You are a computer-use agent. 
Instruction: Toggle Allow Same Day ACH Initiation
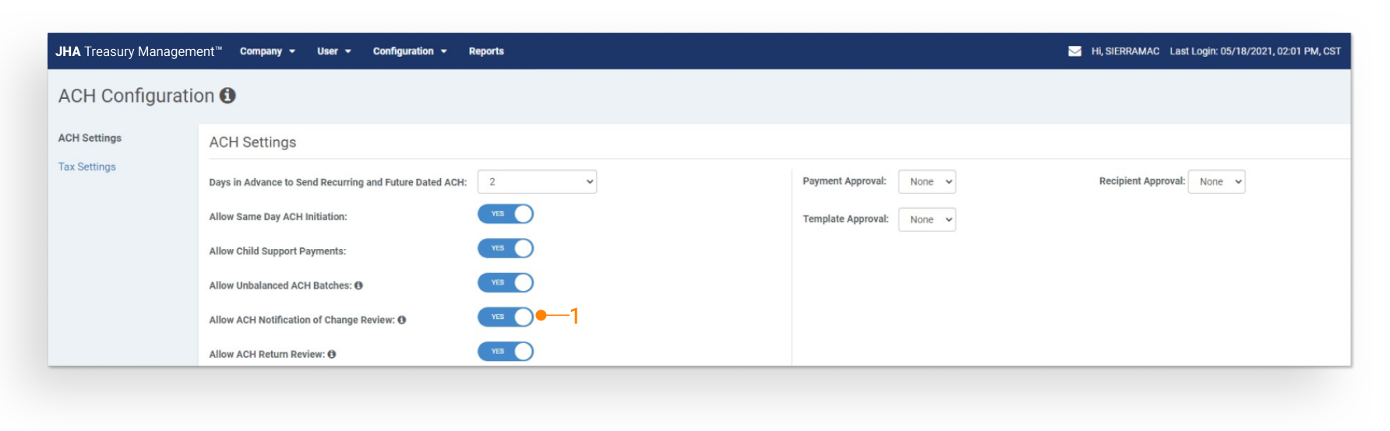(x=506, y=214)
